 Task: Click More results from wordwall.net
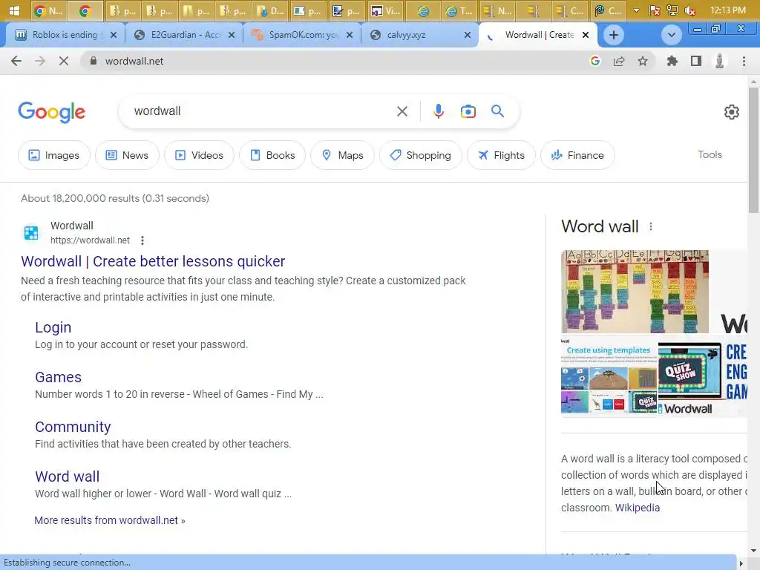[x=110, y=520]
